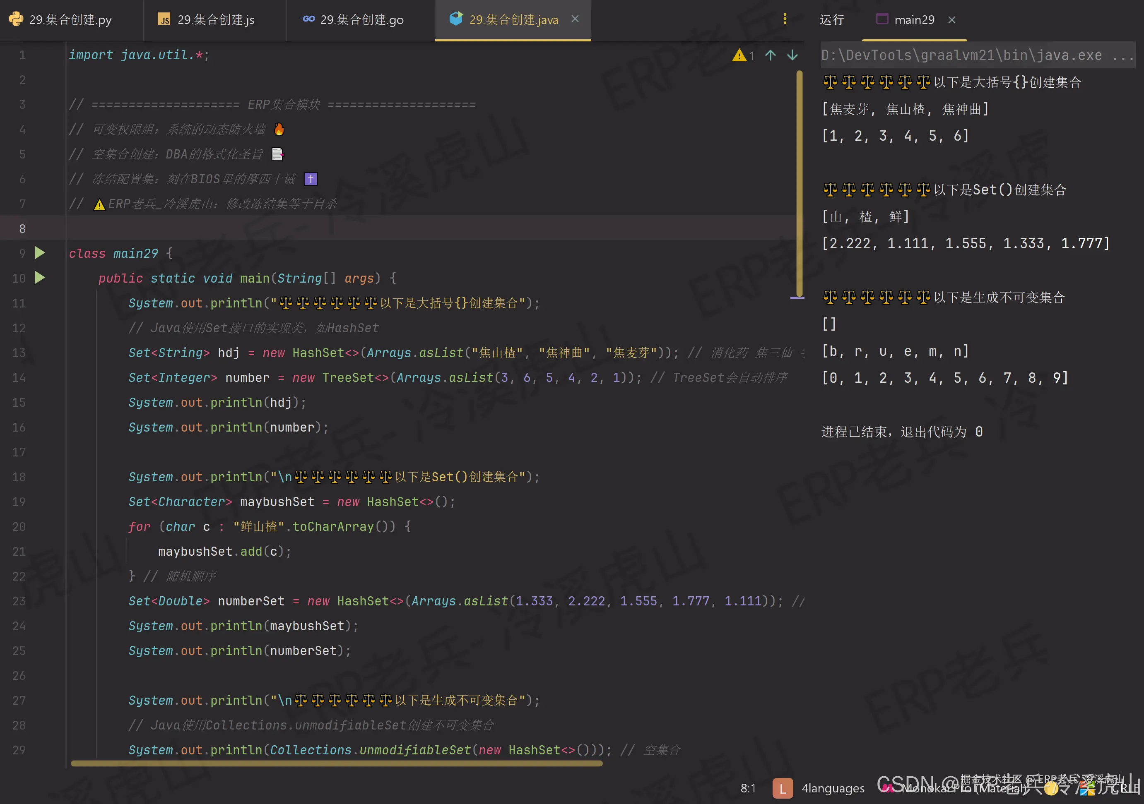Jump to previous highlighted problem arrow
This screenshot has height=804, width=1144.
(770, 55)
